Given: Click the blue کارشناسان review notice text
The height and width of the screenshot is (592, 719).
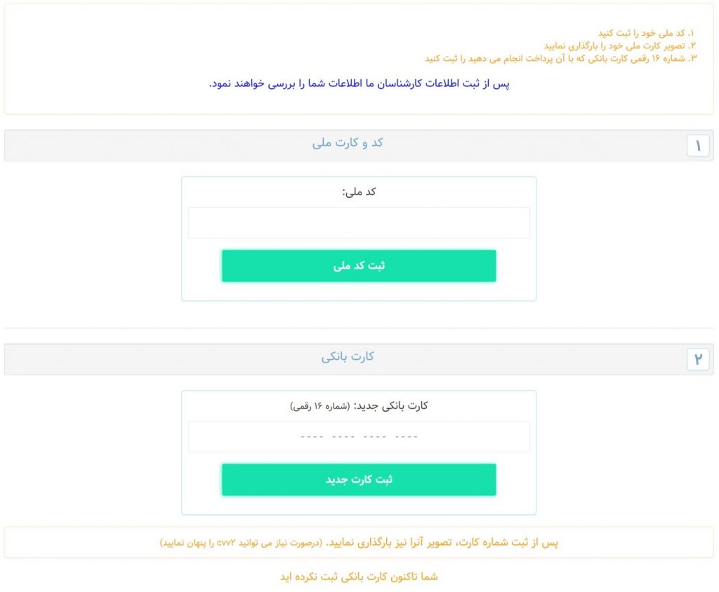Looking at the screenshot, I should click(359, 84).
